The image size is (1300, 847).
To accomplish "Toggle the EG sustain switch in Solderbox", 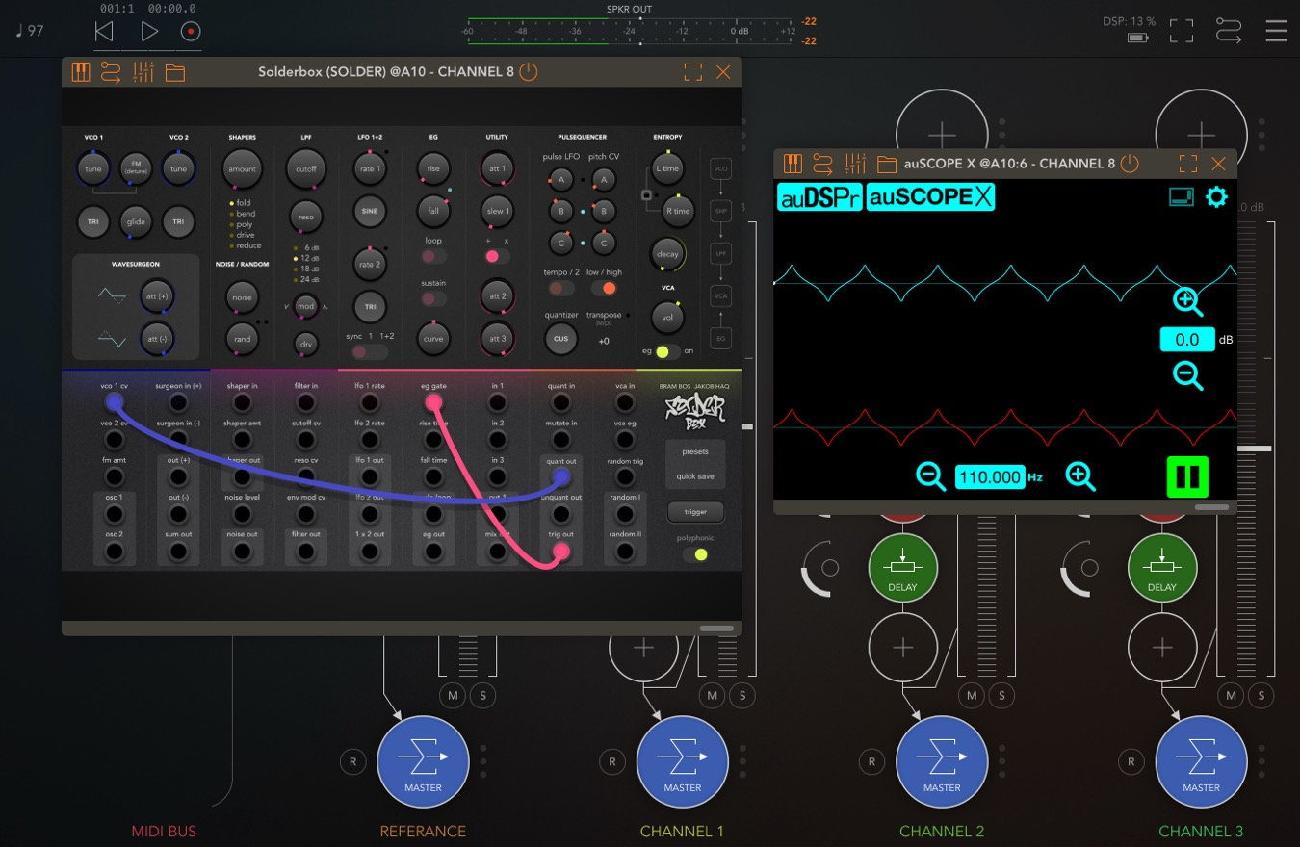I will point(433,298).
